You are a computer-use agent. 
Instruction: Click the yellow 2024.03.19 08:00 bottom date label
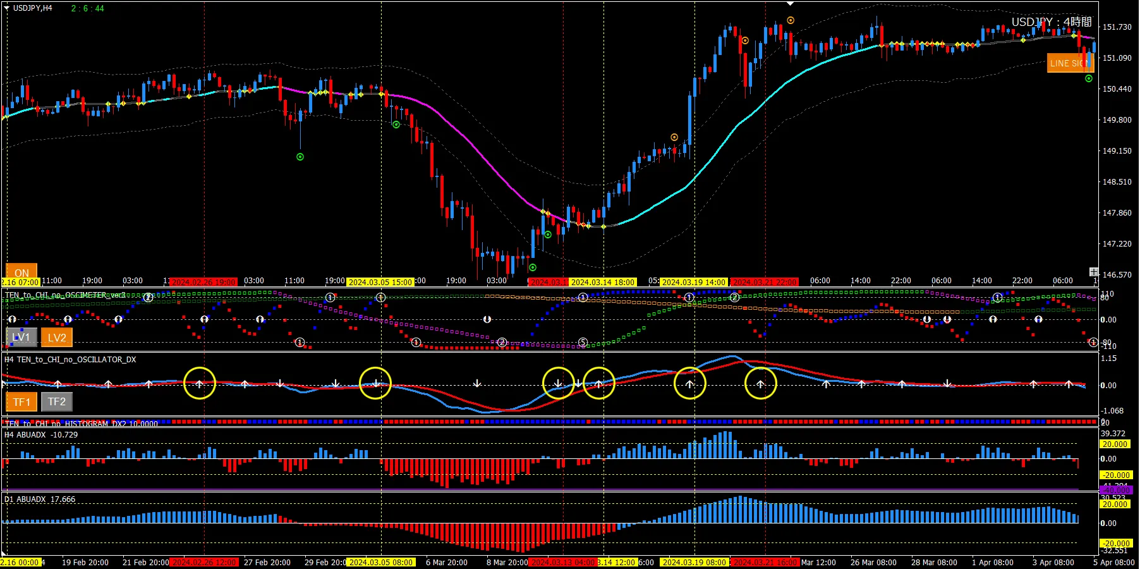click(x=694, y=562)
